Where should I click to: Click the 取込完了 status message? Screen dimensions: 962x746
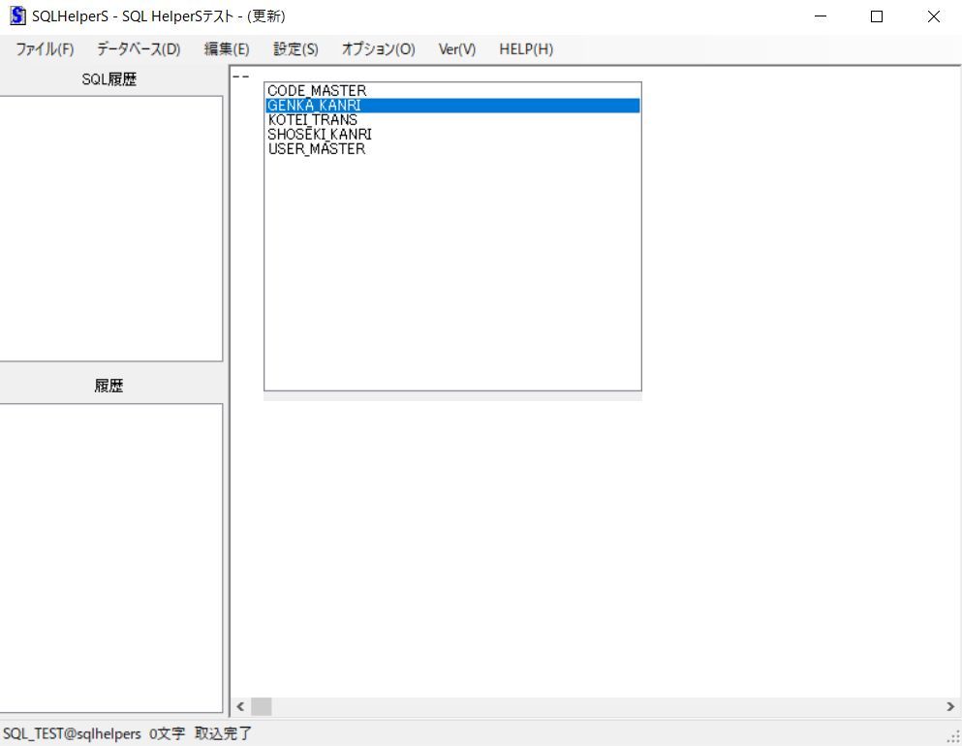224,733
